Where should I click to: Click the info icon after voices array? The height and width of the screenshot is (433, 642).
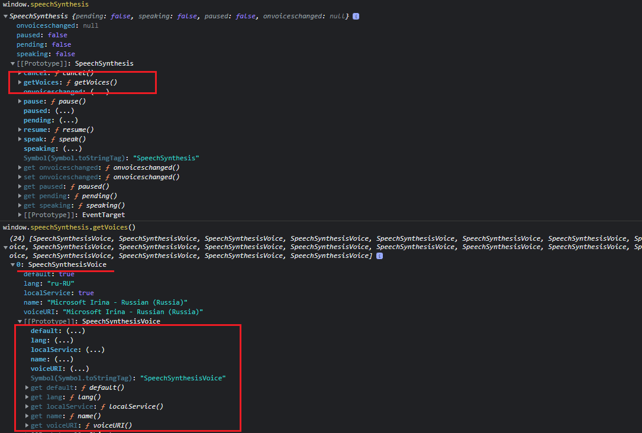379,256
